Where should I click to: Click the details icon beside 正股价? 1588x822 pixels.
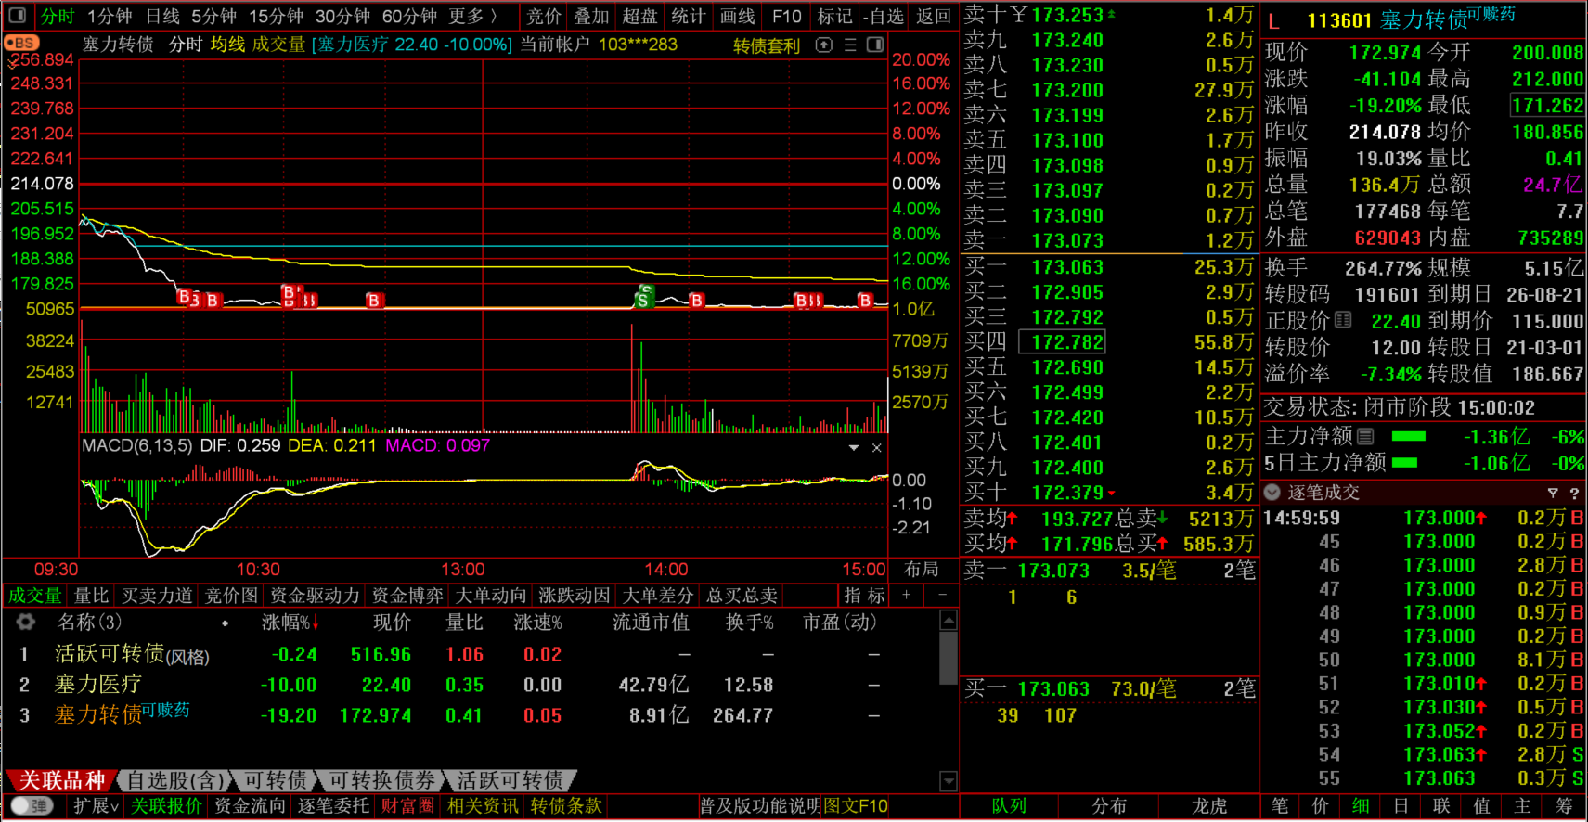click(1343, 321)
